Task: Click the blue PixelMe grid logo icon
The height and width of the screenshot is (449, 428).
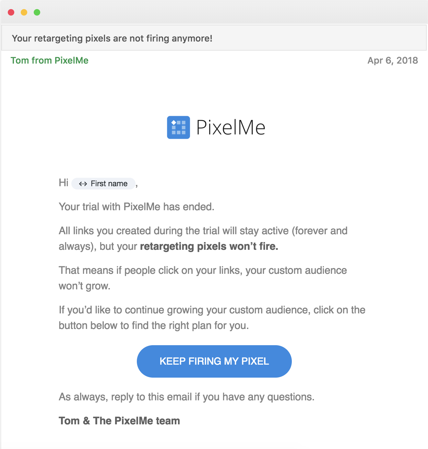Action: point(178,127)
